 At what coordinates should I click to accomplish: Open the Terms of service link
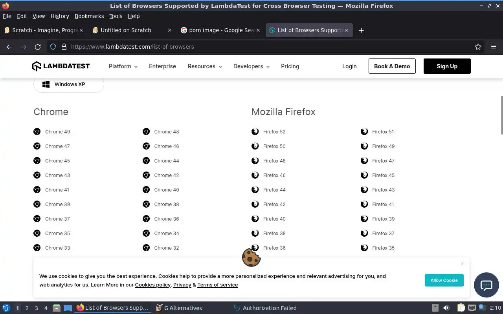(x=217, y=285)
